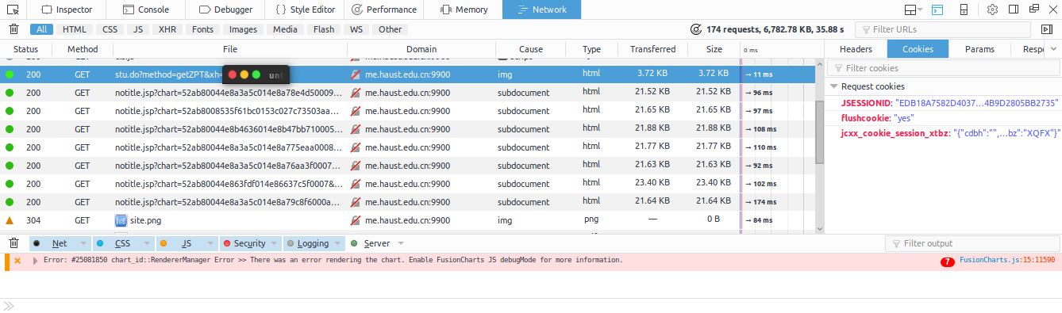Toggle the split console icon
This screenshot has width=1062, height=313.
(937, 10)
